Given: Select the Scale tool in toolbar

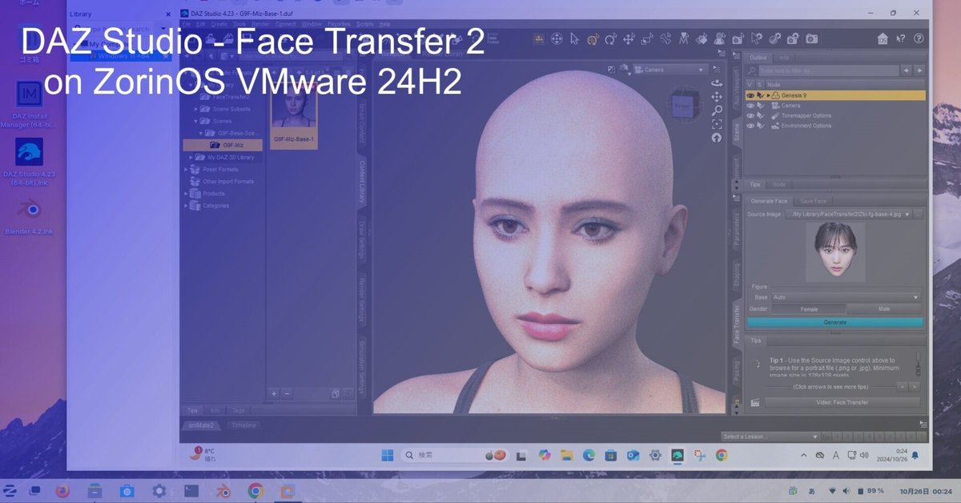Looking at the screenshot, I should click(646, 38).
